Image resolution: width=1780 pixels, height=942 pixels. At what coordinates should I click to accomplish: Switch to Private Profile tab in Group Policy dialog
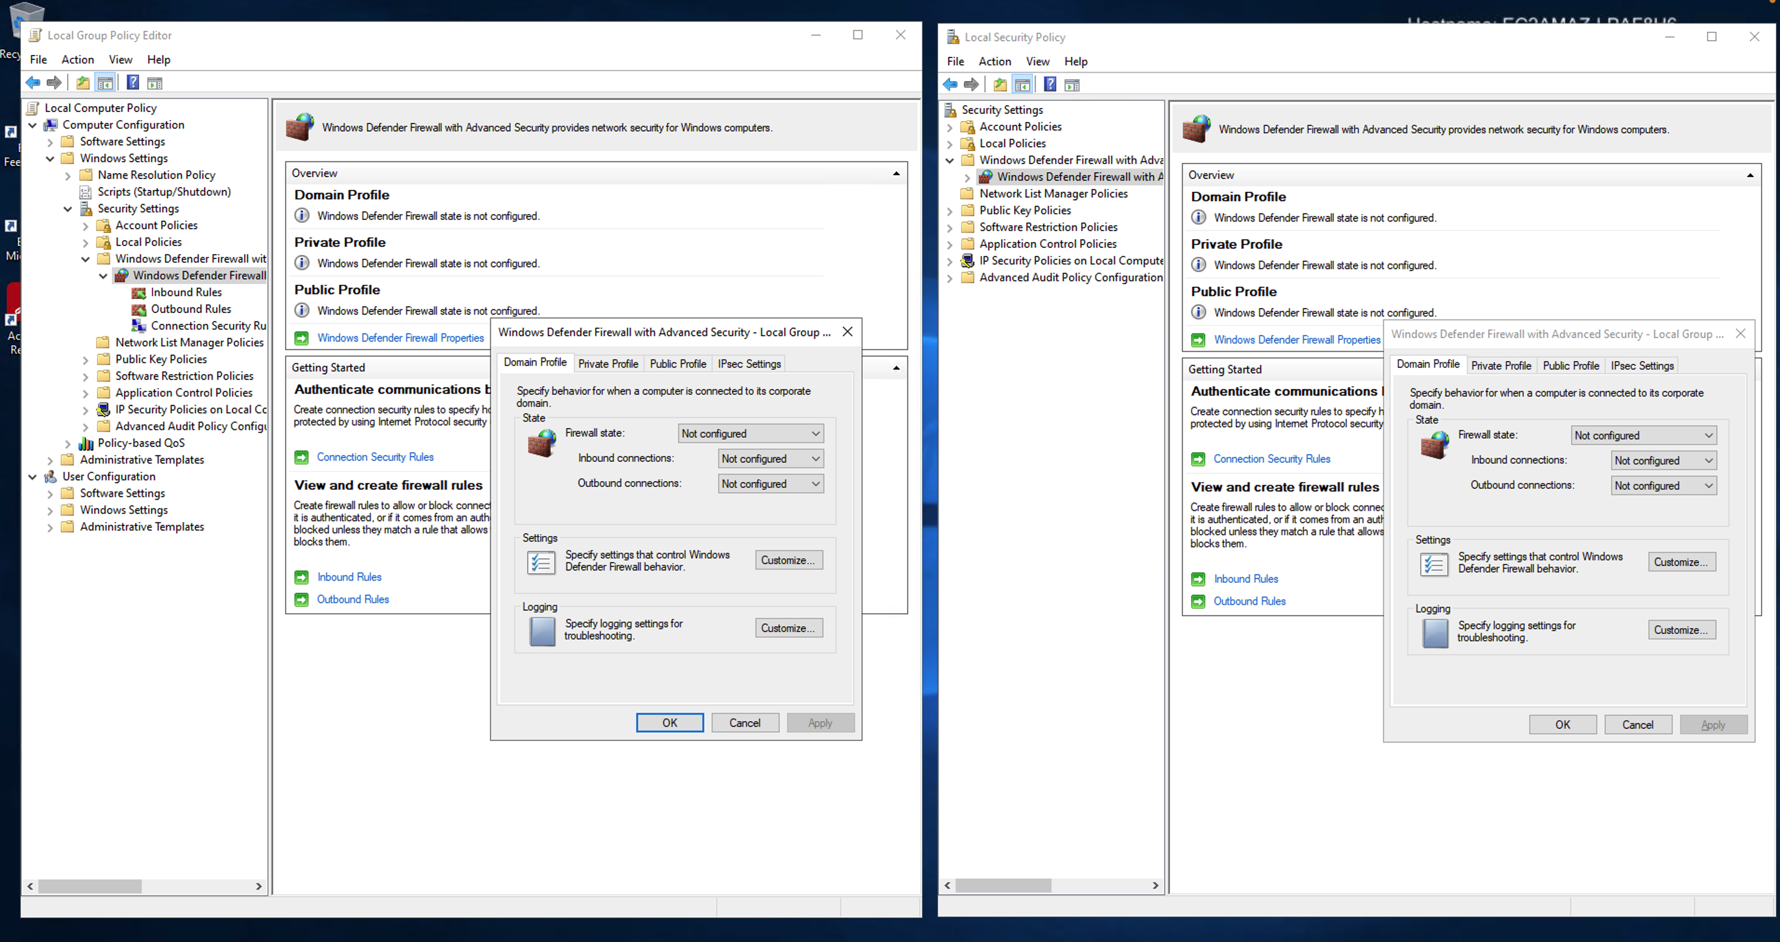(608, 363)
